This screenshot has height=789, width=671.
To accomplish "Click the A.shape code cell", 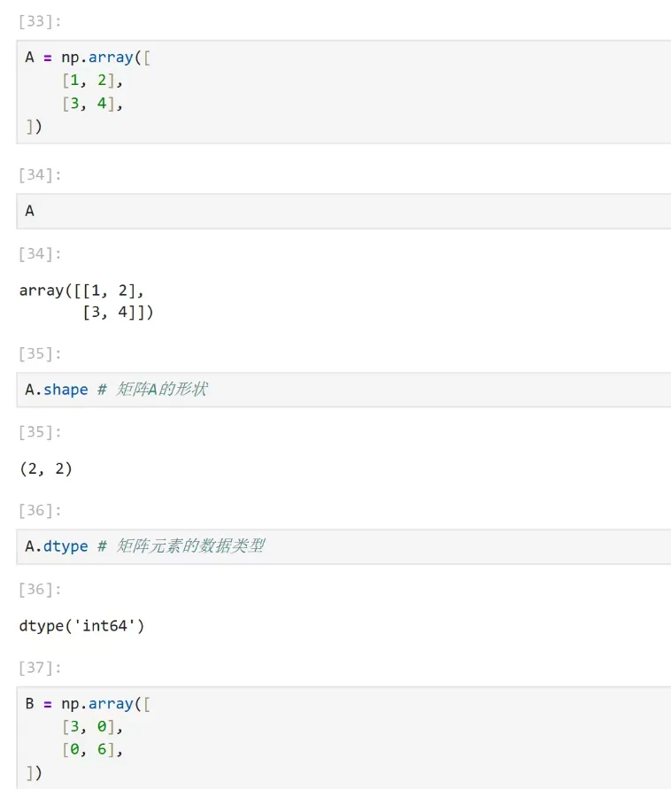I will coord(343,390).
